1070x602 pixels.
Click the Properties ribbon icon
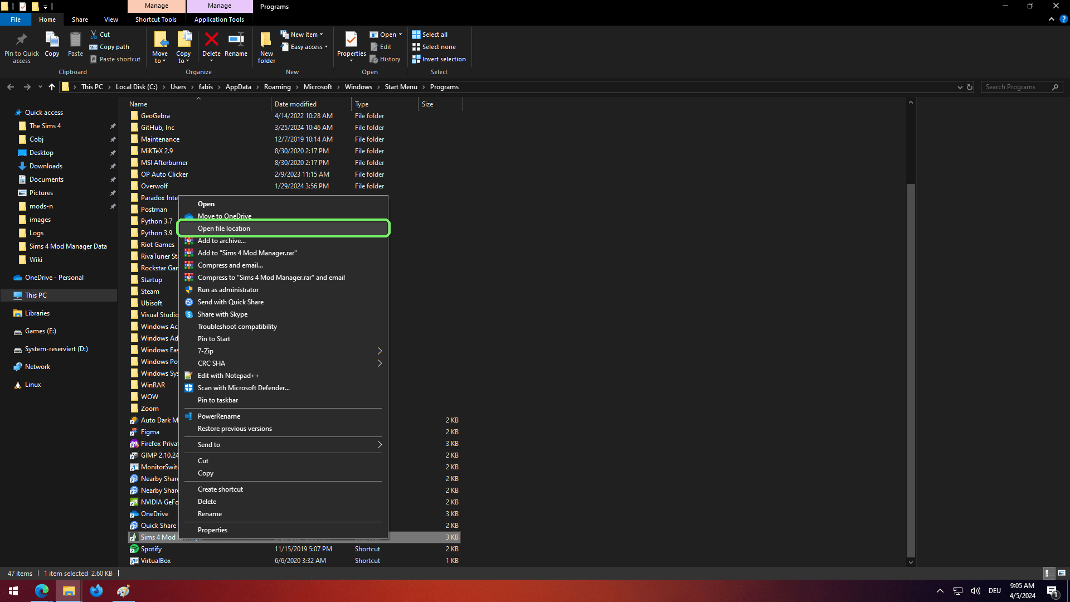click(351, 40)
